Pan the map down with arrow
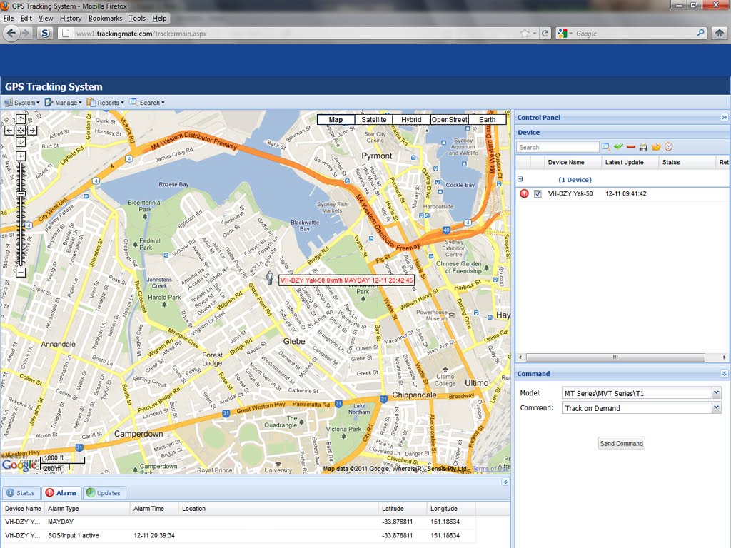Image resolution: width=731 pixels, height=548 pixels. (x=21, y=142)
